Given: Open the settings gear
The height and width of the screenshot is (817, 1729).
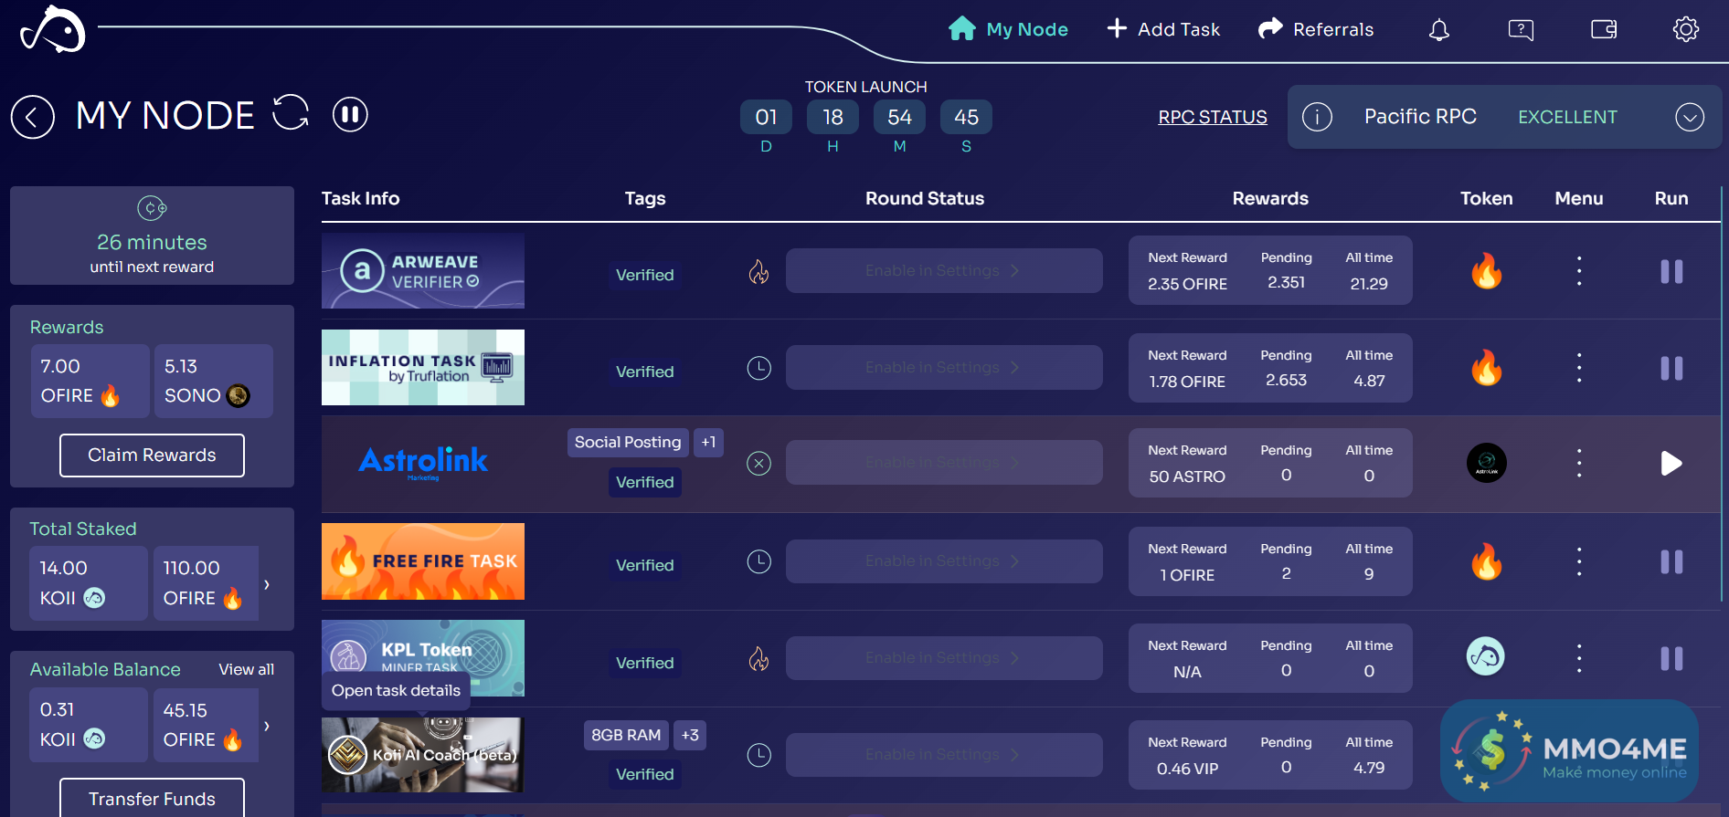Looking at the screenshot, I should tap(1686, 29).
